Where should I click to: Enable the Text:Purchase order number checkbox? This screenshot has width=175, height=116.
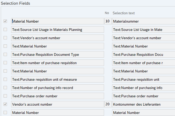tap(5, 96)
